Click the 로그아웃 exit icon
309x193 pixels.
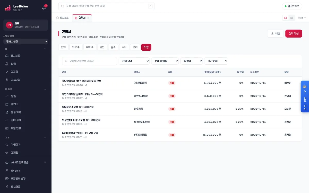[7, 187]
